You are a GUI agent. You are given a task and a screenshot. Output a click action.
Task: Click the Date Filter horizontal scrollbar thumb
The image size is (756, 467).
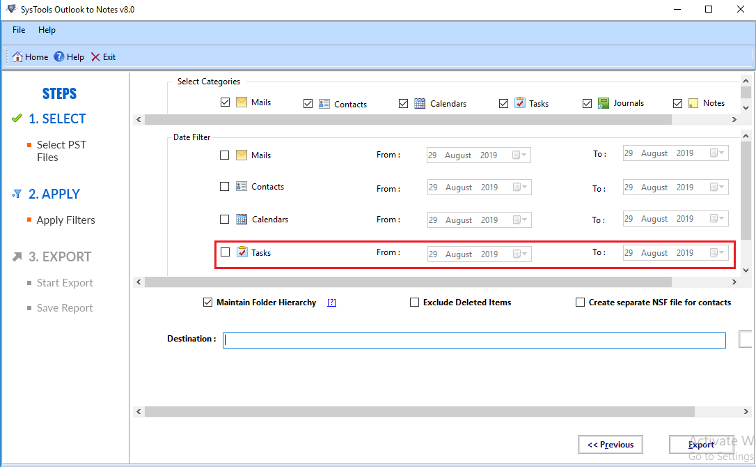tap(408, 282)
